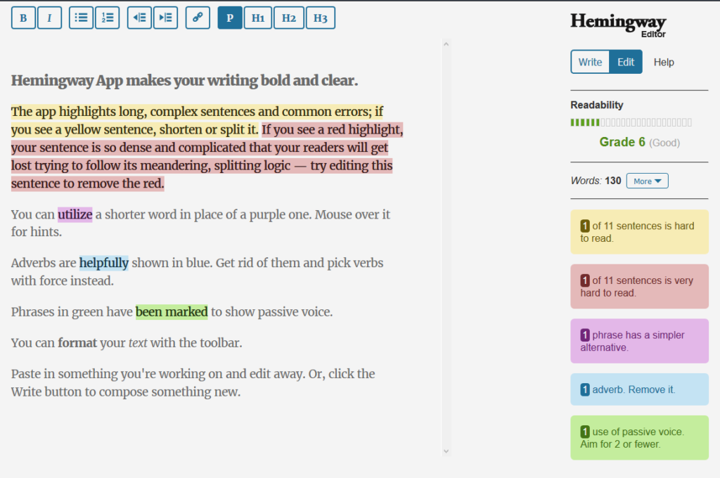
Task: Apply italic formatting with the I button
Action: (x=50, y=18)
